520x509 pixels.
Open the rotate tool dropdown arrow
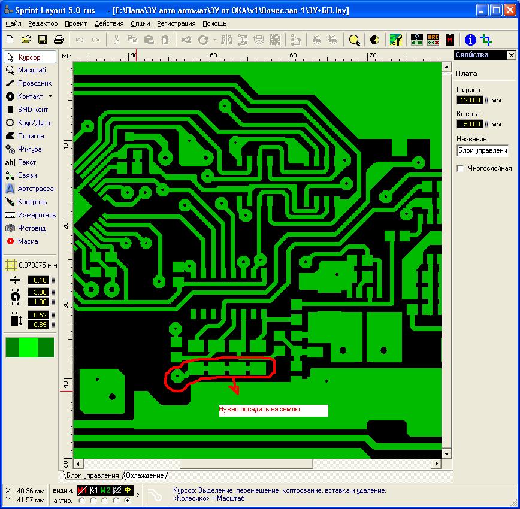point(214,40)
